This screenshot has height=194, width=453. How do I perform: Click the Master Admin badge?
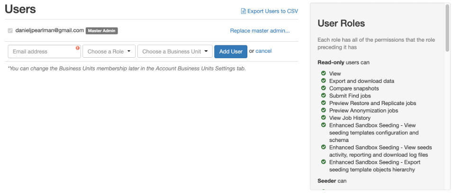pos(101,31)
